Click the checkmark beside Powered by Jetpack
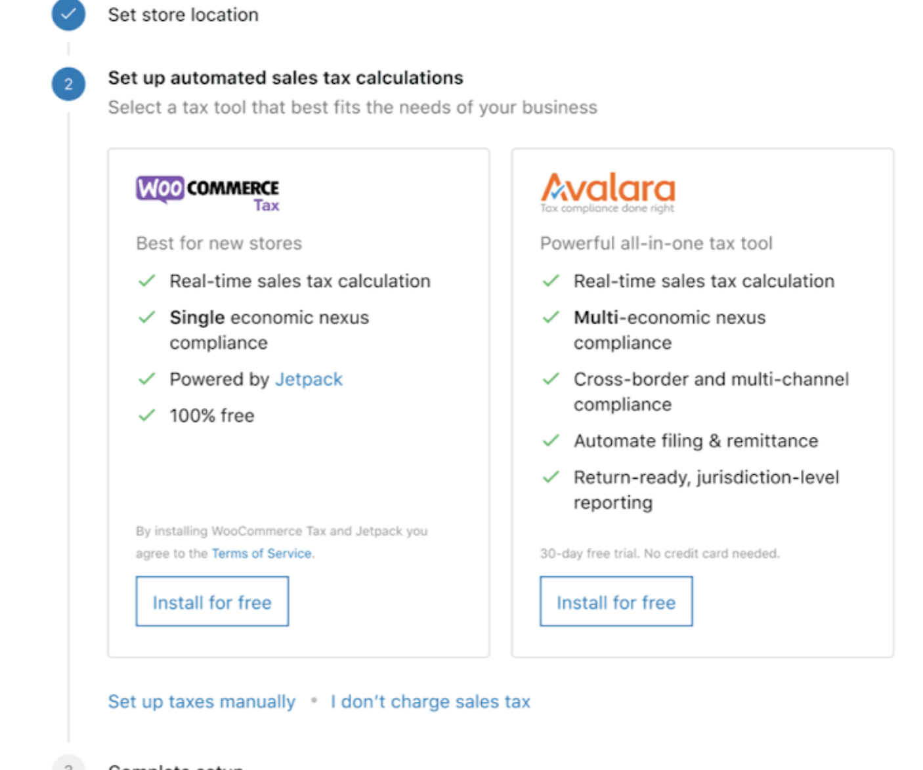 (146, 378)
